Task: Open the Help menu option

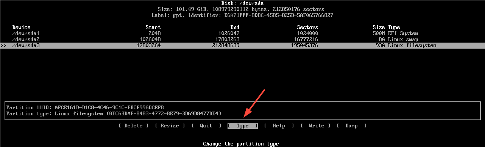Action: pyautogui.click(x=279, y=126)
